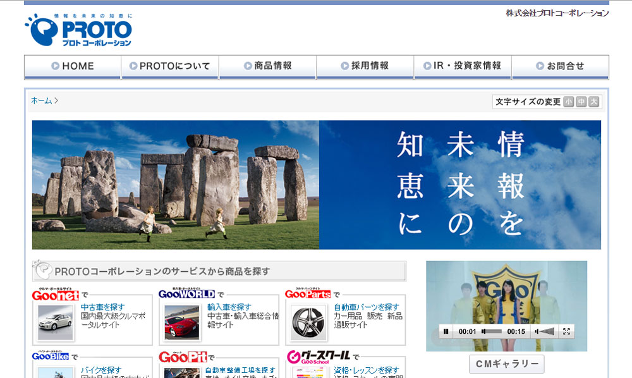Click the ホーム breadcrumb link

tap(42, 101)
